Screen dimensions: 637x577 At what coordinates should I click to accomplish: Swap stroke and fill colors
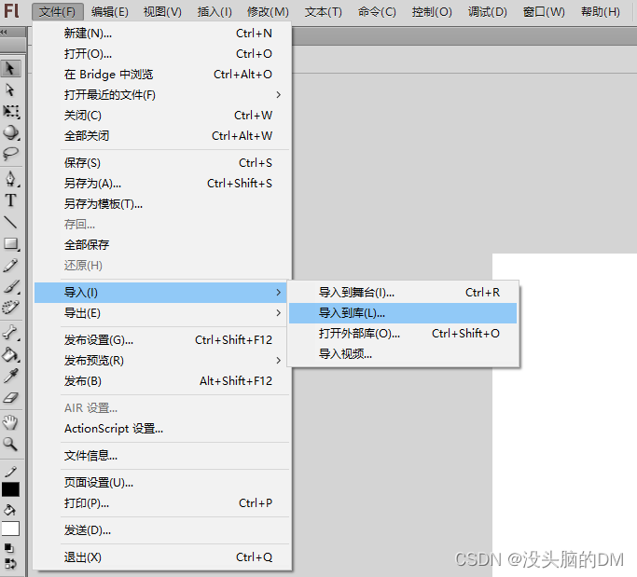click(9, 564)
